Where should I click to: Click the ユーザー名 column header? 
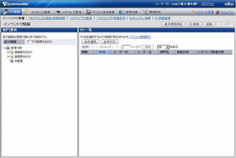[x=147, y=52]
